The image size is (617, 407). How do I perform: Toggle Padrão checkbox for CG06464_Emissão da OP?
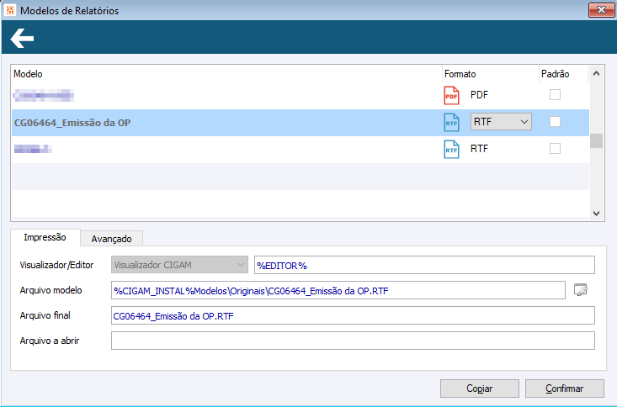tap(555, 121)
